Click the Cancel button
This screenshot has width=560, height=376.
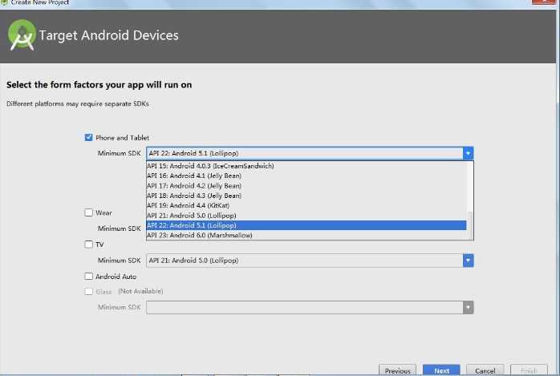(485, 370)
